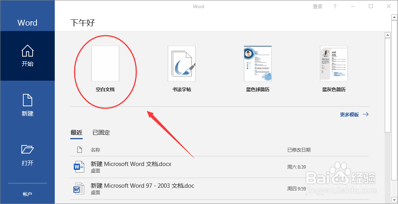Viewport: 398px width, 204px height.
Task: Click the arrow icon next to 更多模板
Action: click(x=365, y=114)
